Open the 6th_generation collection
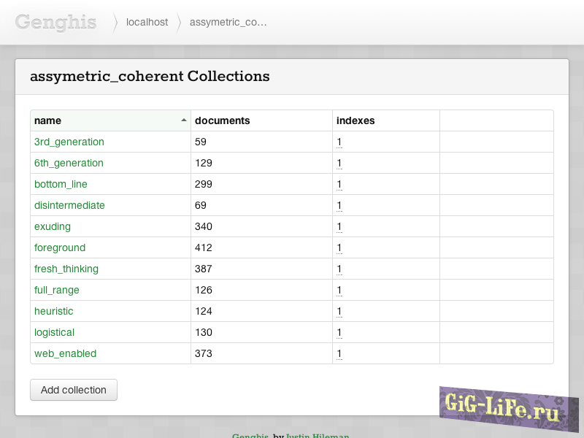This screenshot has width=584, height=438. point(69,163)
